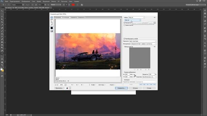
Task: Open the Редактирование menu
Action: click(15, 1)
